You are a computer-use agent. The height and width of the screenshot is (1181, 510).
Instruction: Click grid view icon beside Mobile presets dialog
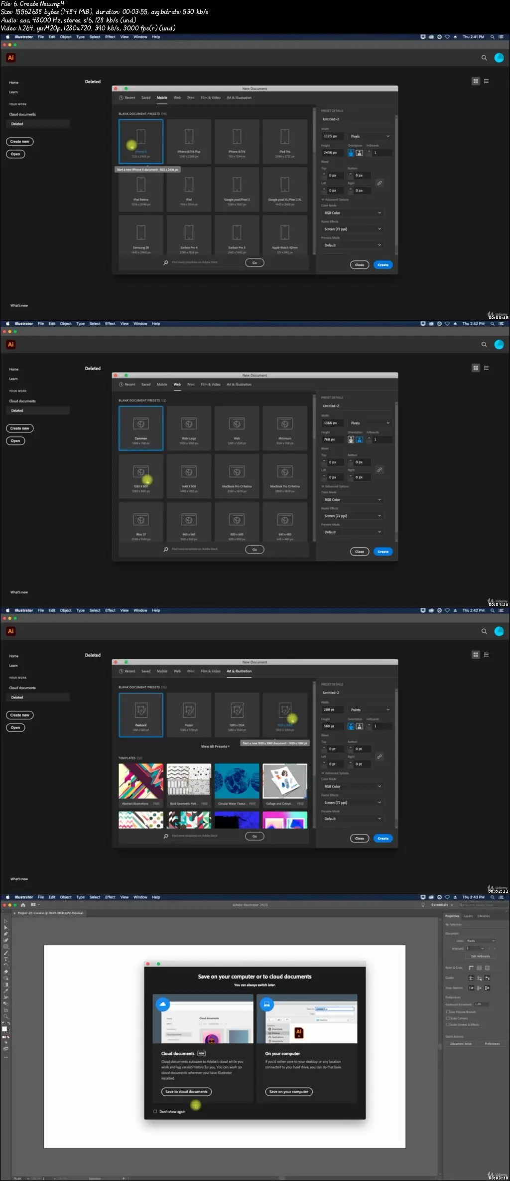(x=476, y=81)
